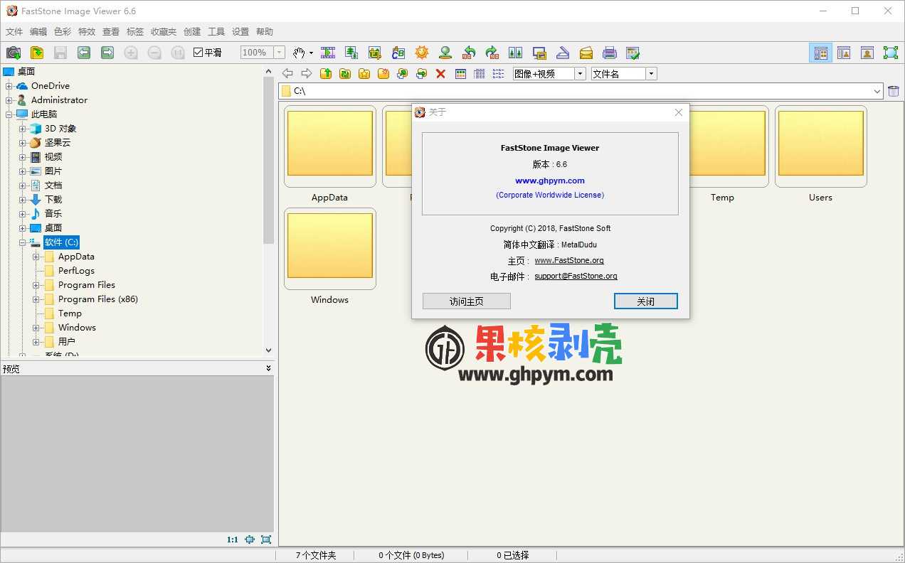Select the AppData folder thumbnail
Screen dimensions: 905x563
coord(330,147)
